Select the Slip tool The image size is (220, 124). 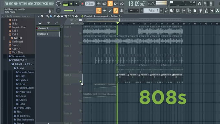click(62, 17)
